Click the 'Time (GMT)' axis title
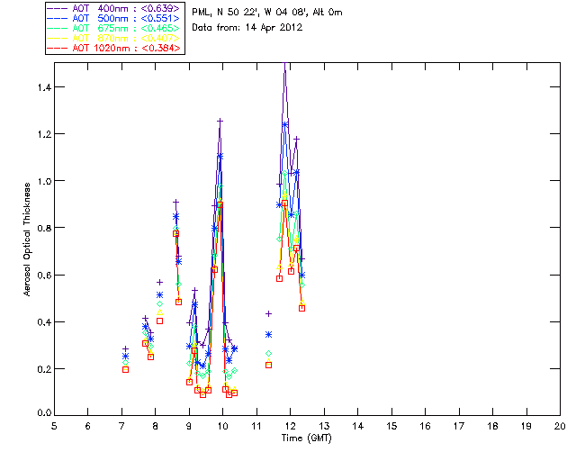 click(x=307, y=438)
